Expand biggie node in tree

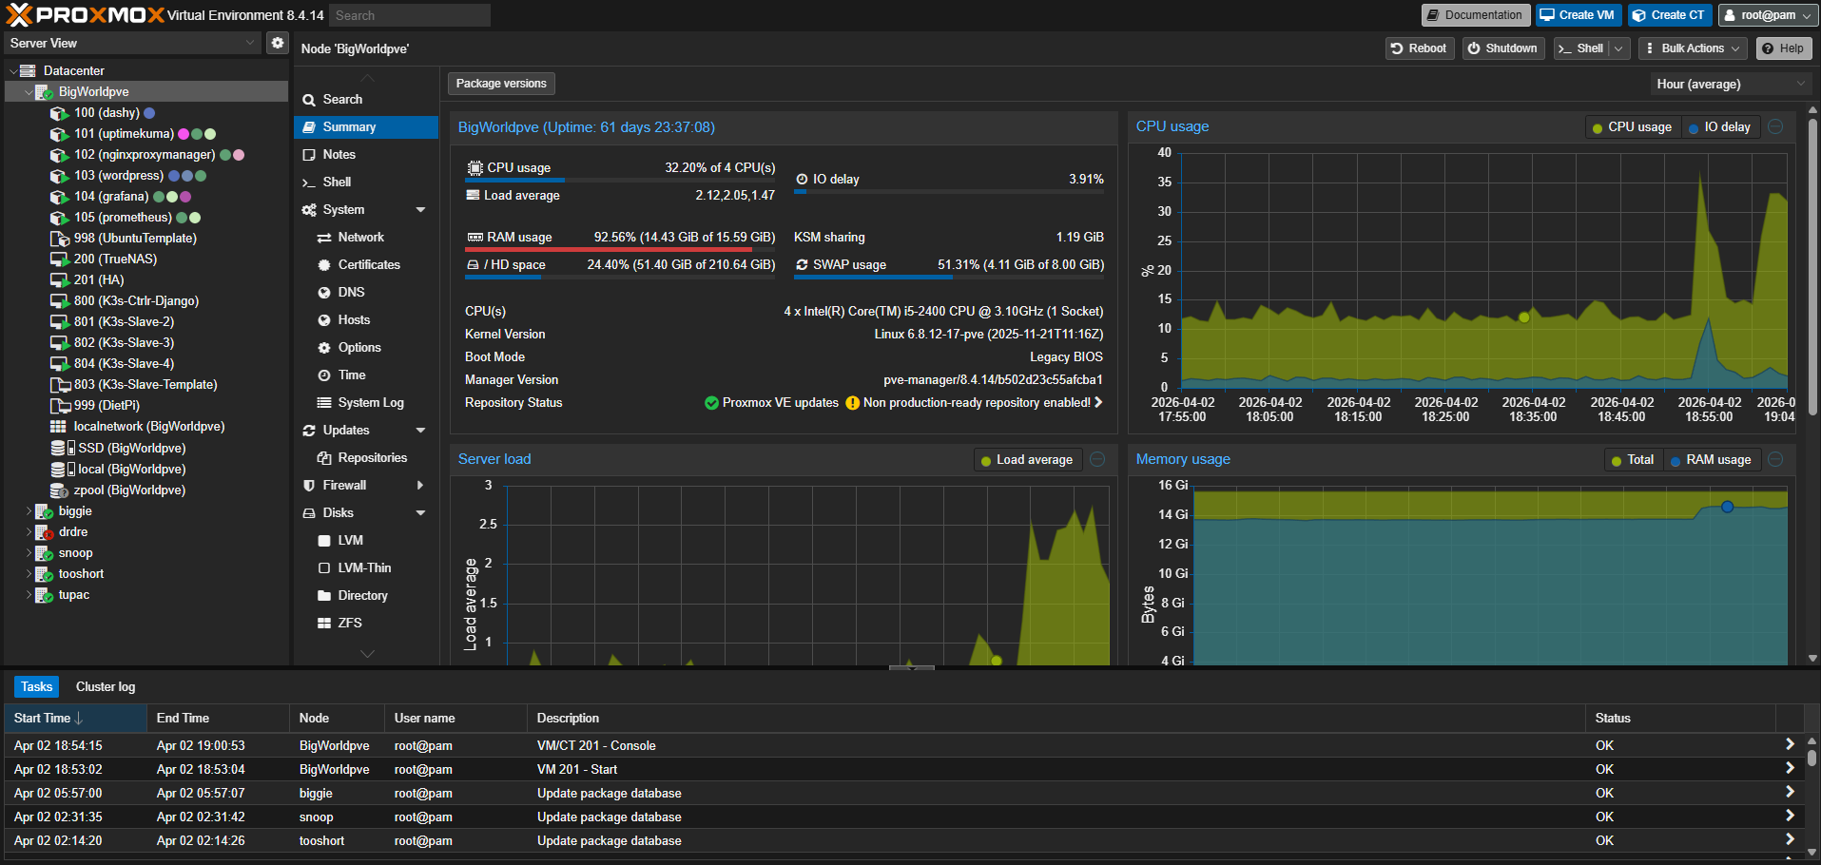coord(29,511)
